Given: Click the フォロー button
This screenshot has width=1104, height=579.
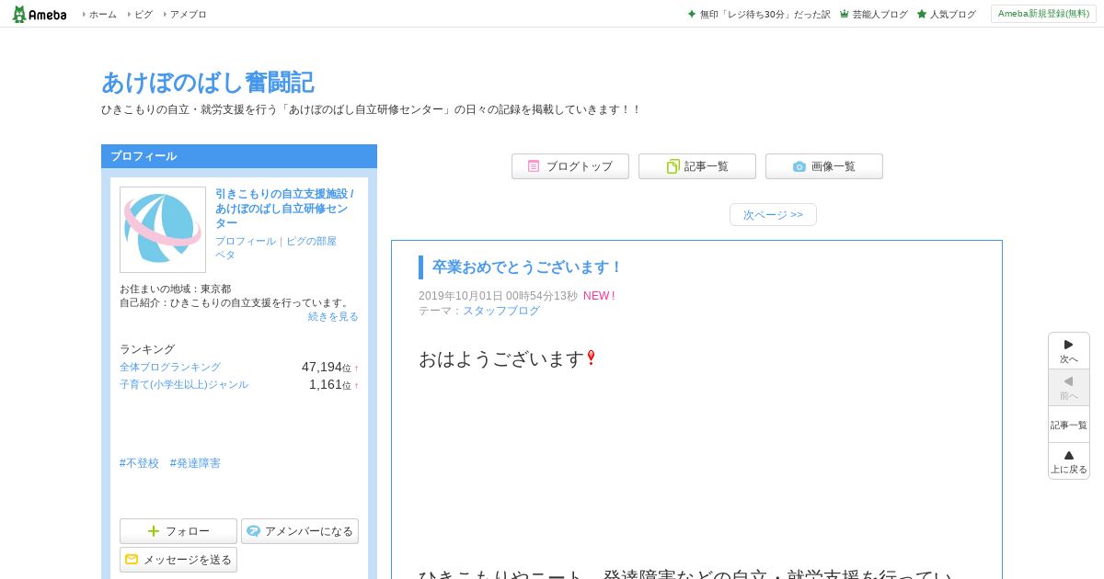Looking at the screenshot, I should pos(178,531).
